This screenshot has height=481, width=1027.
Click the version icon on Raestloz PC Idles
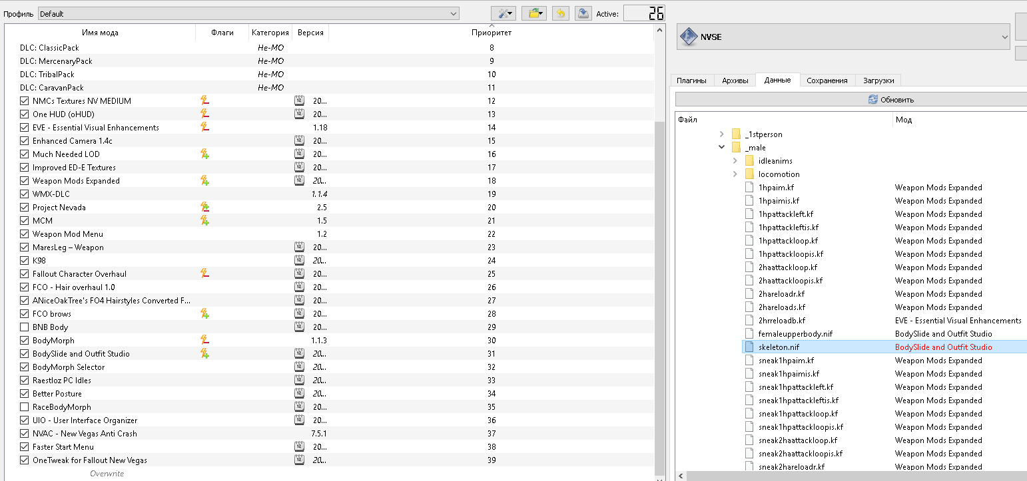299,381
